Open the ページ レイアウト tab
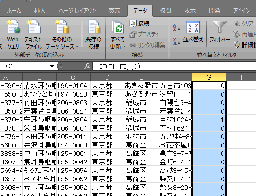The width and height of the screenshot is (256, 196). coord(77,11)
